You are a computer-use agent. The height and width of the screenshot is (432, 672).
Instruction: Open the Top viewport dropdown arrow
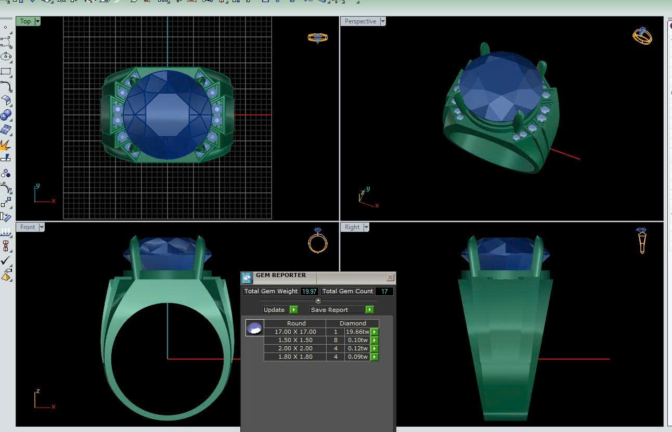(x=37, y=21)
